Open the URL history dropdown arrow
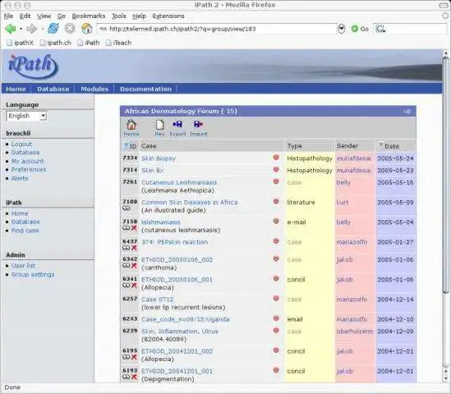The width and height of the screenshot is (451, 394). (341, 29)
